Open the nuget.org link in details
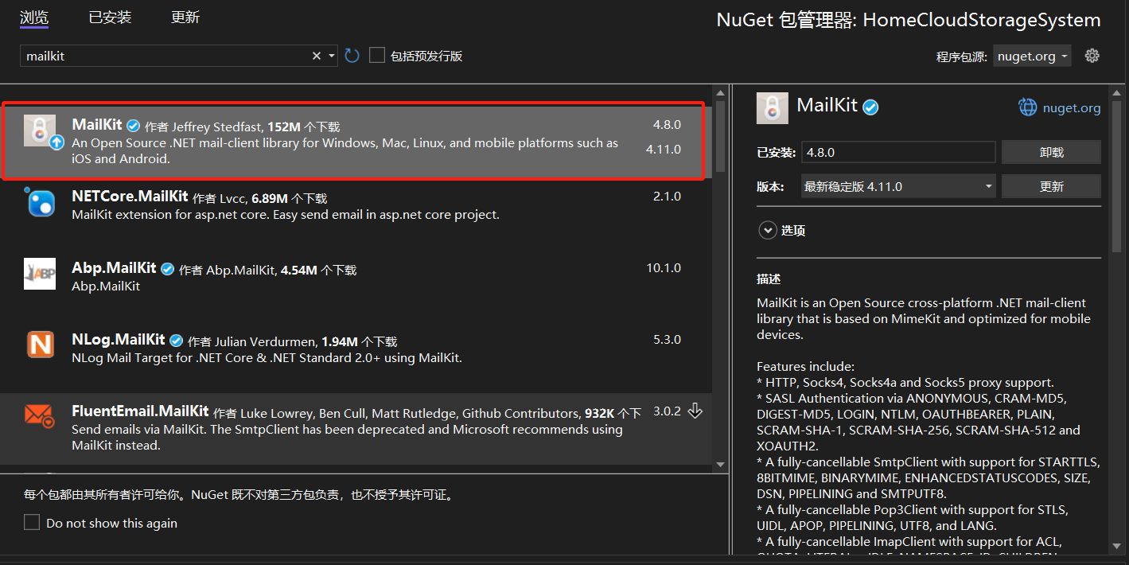 click(1072, 107)
